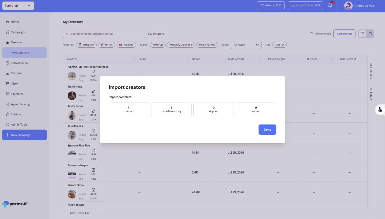Sort by the Total payout column header
This screenshot has height=219, width=385.
point(348,59)
